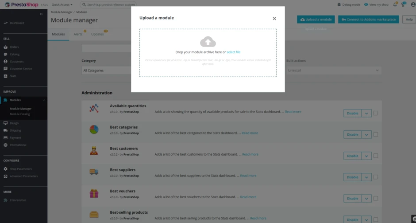This screenshot has width=416, height=223.
Task: Collapse the Modules submenu chevron
Action: coord(44,100)
